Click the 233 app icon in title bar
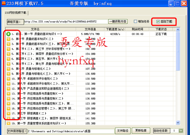 [4, 4]
